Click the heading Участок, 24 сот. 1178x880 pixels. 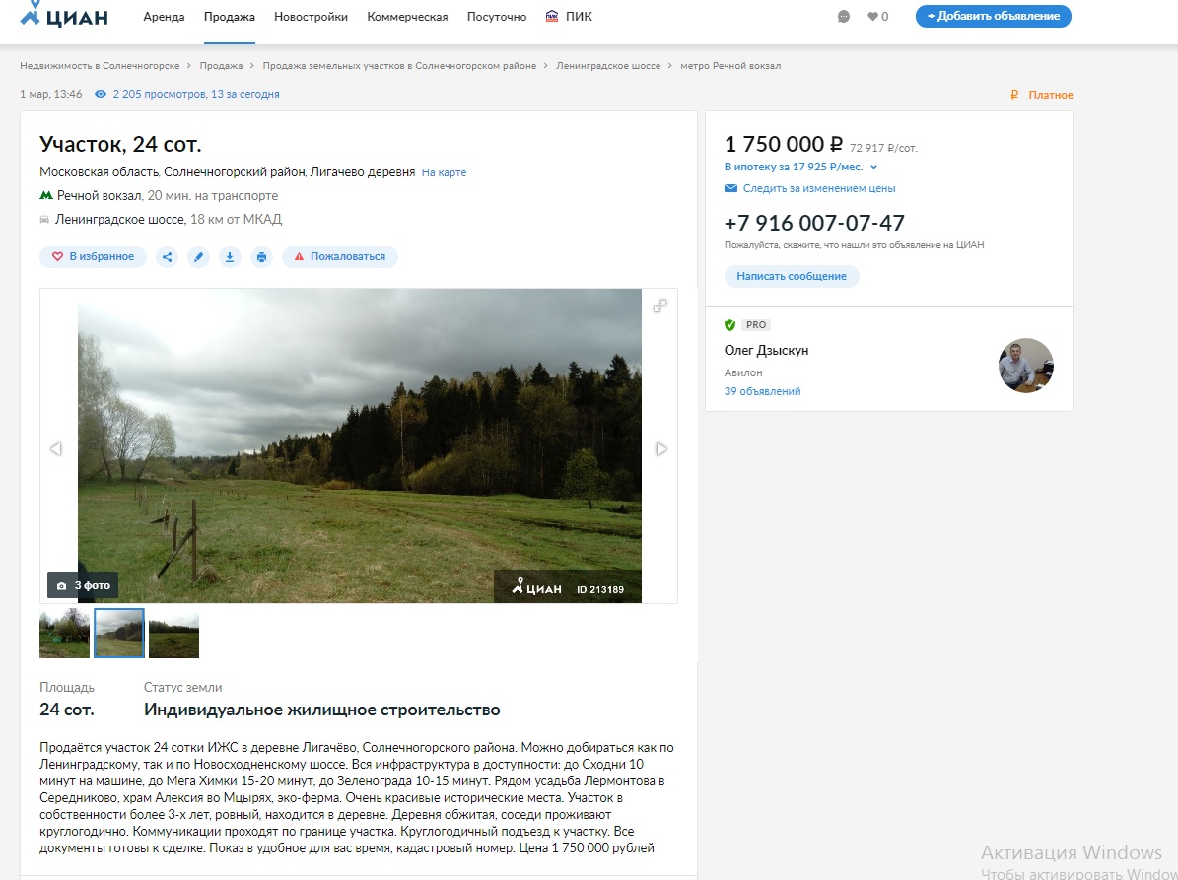(x=120, y=144)
